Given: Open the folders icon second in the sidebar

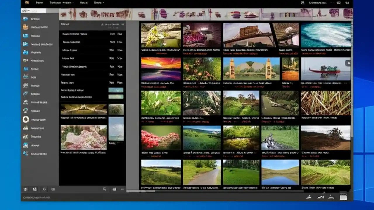Looking at the screenshot, I should click(26, 27).
